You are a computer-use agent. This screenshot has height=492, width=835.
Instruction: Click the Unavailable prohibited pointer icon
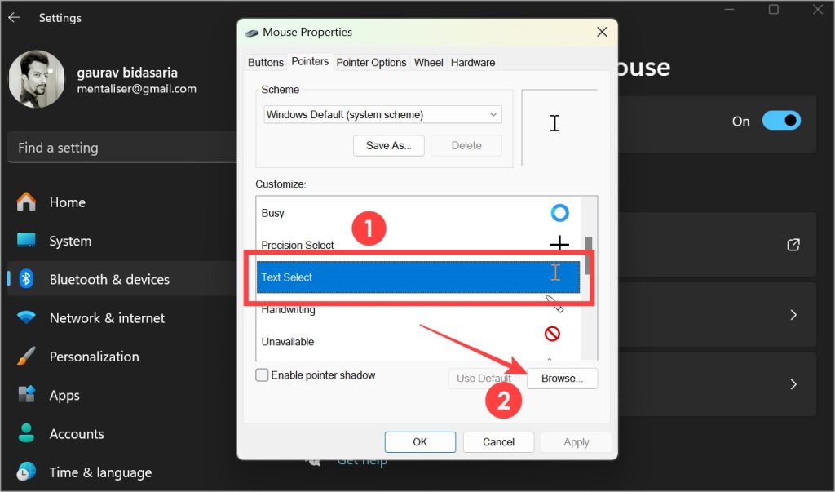tap(552, 334)
